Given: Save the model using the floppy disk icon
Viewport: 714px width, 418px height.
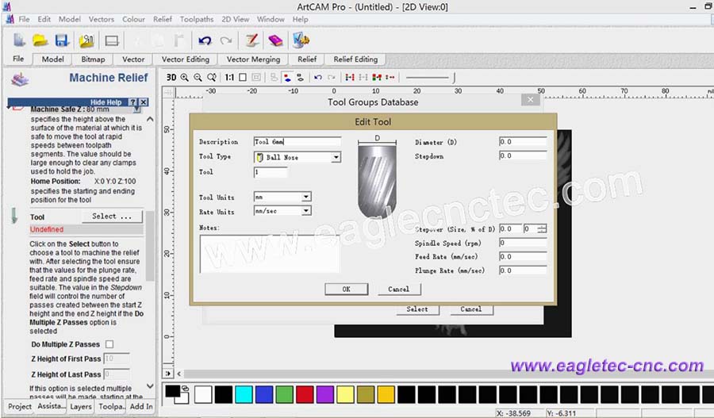Looking at the screenshot, I should pos(62,40).
